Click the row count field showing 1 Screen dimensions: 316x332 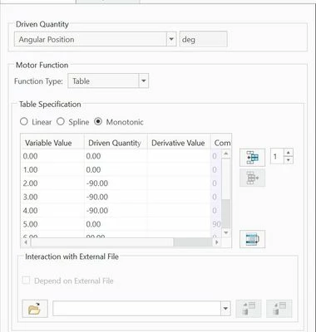pos(277,157)
